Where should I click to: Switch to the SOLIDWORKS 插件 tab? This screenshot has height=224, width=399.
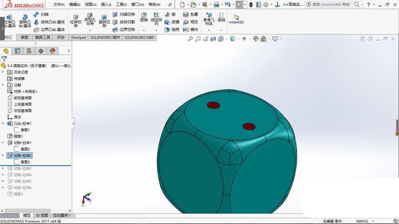coord(105,37)
